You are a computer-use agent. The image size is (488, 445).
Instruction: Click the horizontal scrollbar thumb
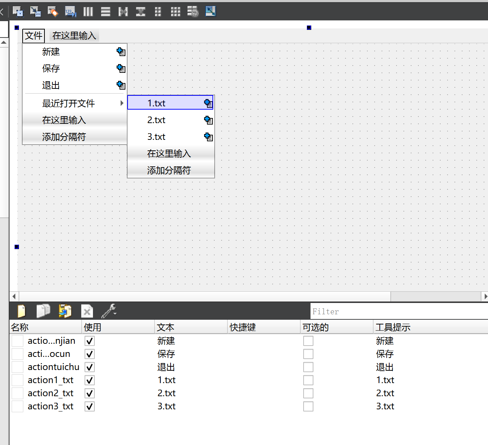[x=205, y=296]
